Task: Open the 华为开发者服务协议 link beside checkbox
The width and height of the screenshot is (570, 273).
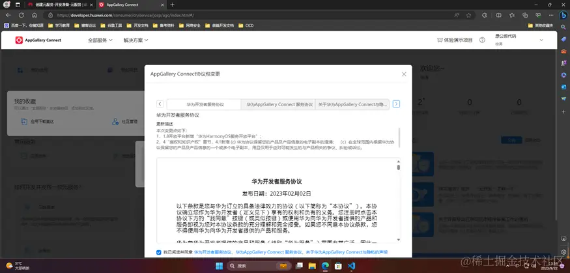Action: (213, 252)
